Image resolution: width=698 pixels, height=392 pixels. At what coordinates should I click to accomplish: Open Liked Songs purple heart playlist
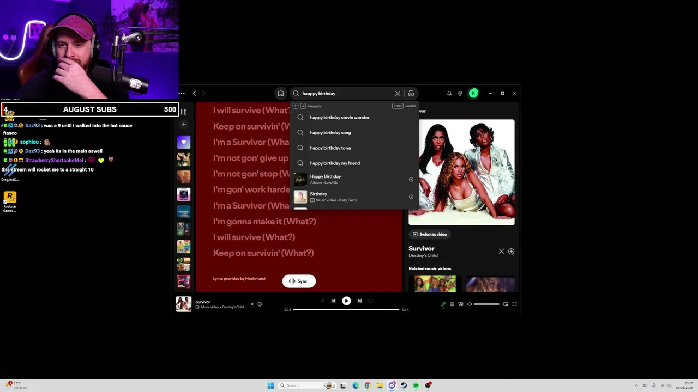[x=184, y=142]
